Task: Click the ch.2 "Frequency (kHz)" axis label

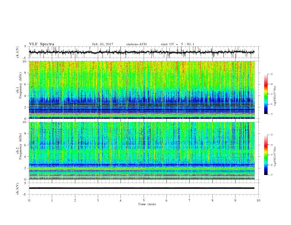Action: click(x=21, y=146)
